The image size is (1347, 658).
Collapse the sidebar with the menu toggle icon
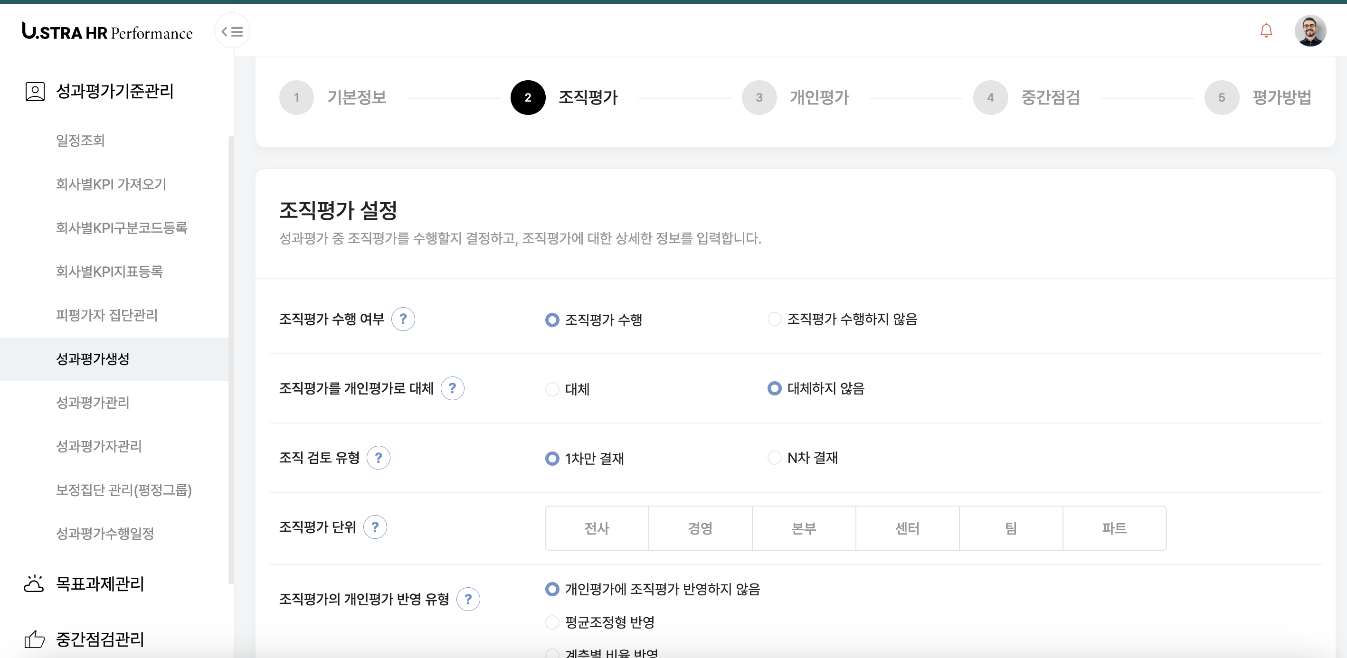point(232,32)
